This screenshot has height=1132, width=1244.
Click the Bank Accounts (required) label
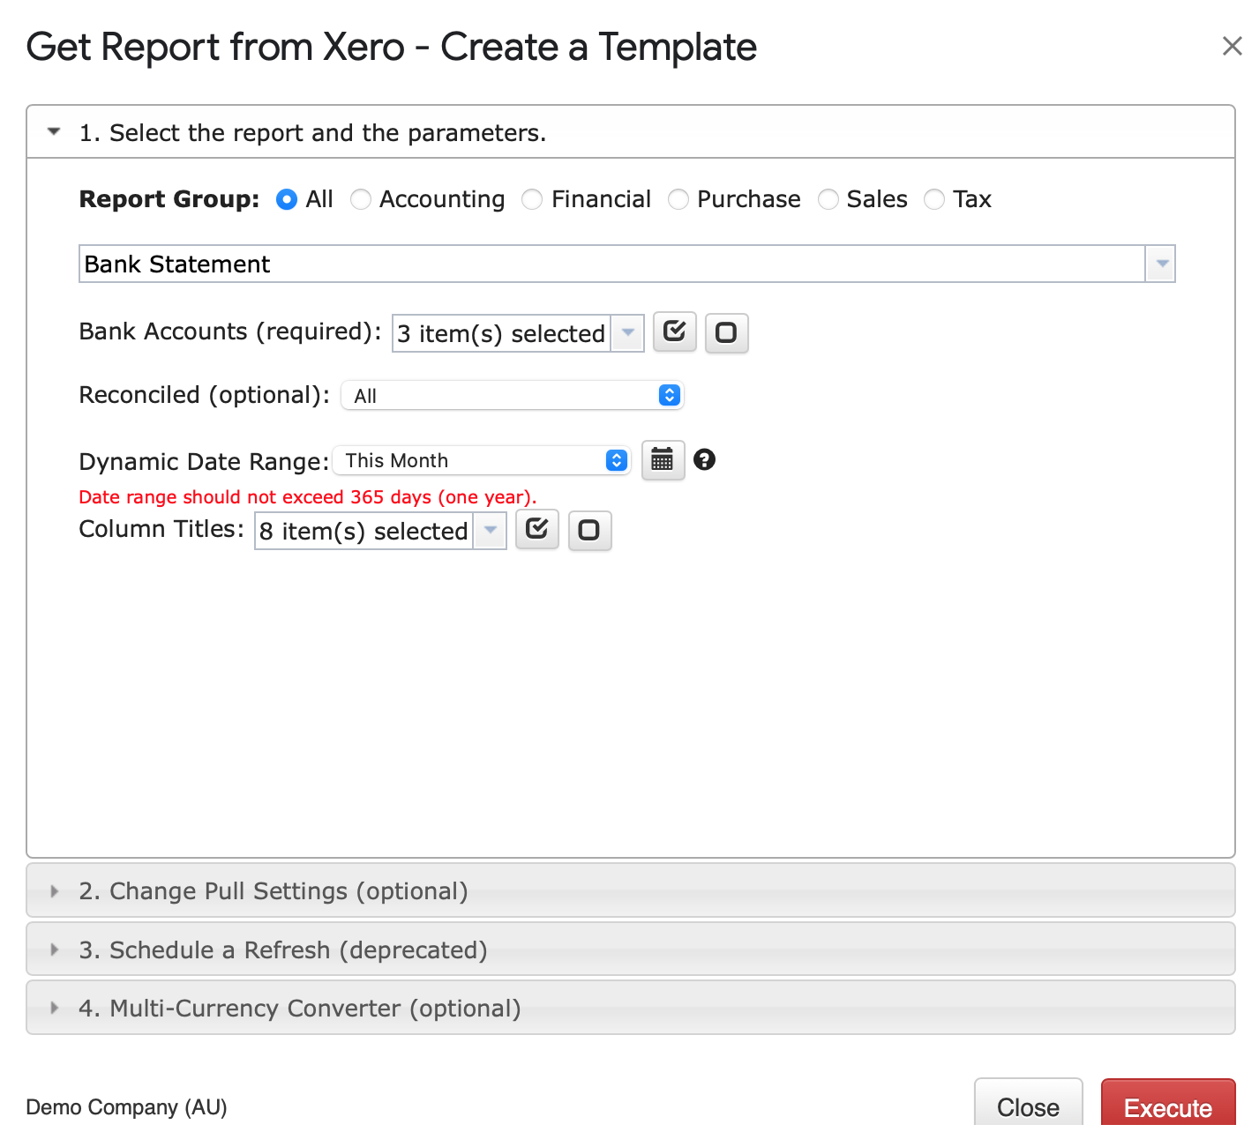point(230,331)
